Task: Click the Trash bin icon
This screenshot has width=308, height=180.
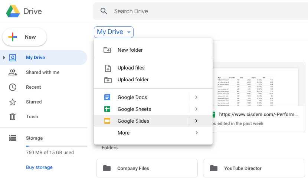Action: (x=13, y=116)
